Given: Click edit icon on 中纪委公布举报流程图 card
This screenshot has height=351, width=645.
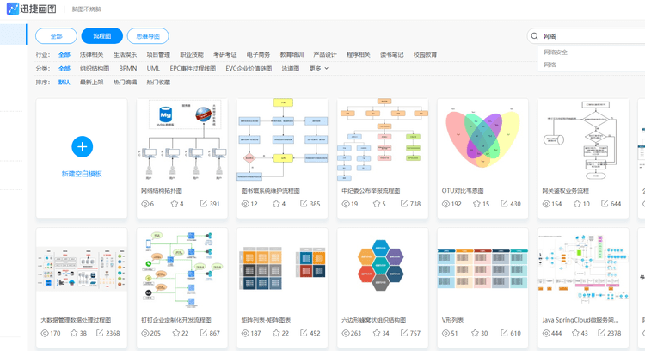Looking at the screenshot, I should (x=403, y=204).
